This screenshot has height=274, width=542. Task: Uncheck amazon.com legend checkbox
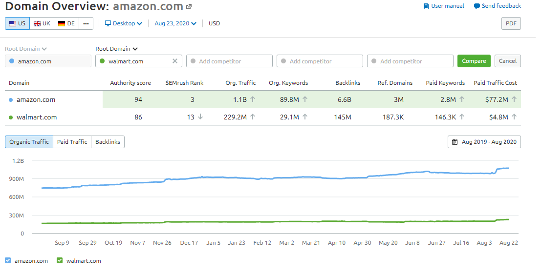point(7,260)
